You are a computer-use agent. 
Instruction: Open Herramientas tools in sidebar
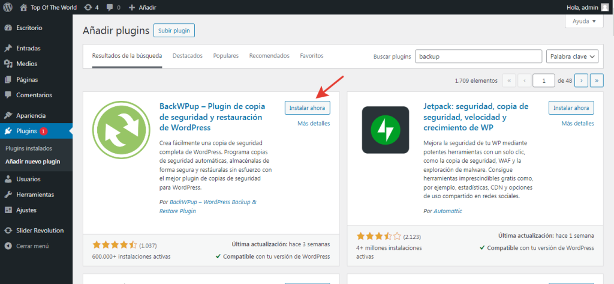(35, 195)
